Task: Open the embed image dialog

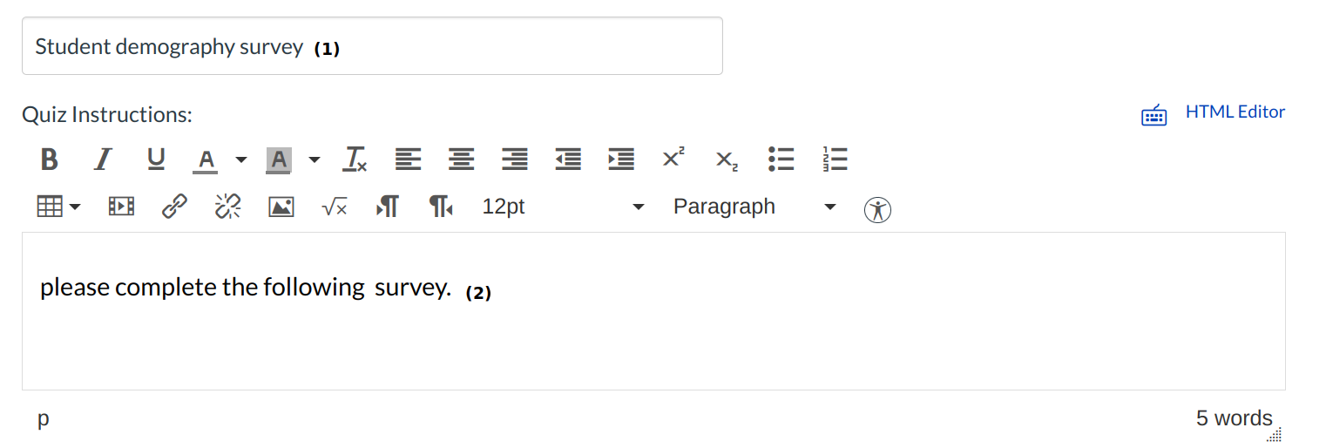Action: click(x=281, y=207)
